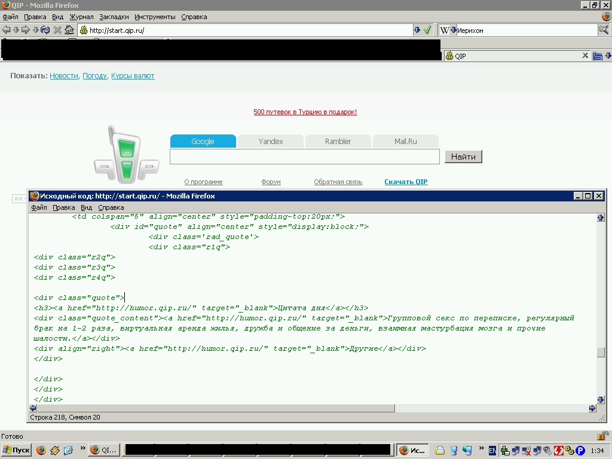Screen dimensions: 612x459
Task: Launch Firefox from quick launch bar
Action: point(41,450)
